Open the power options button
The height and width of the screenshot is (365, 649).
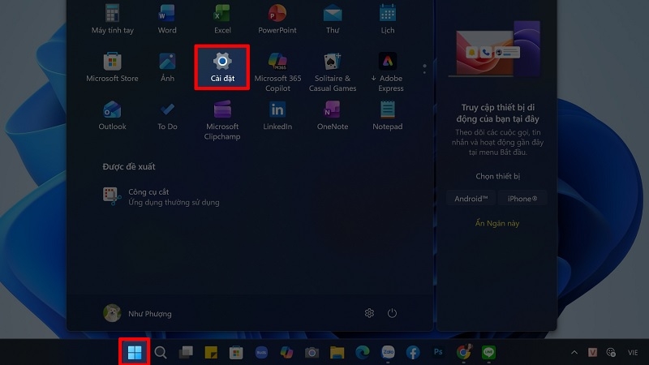[x=392, y=313]
